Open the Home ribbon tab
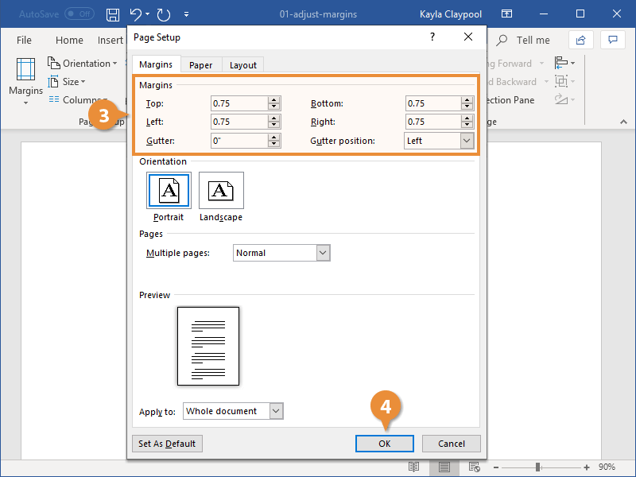Image resolution: width=636 pixels, height=477 pixels. 69,41
